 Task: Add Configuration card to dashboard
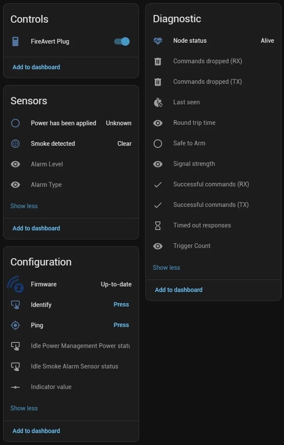36,431
